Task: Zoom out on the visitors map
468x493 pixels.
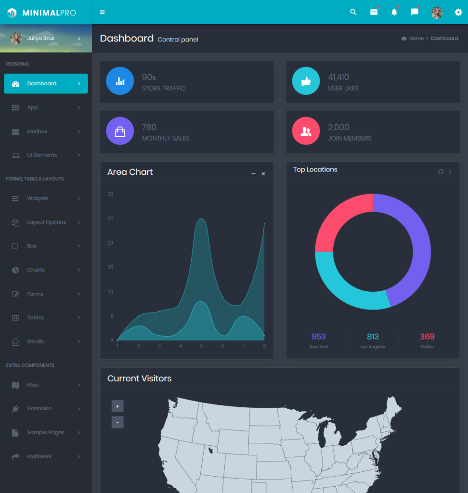Action: click(117, 422)
